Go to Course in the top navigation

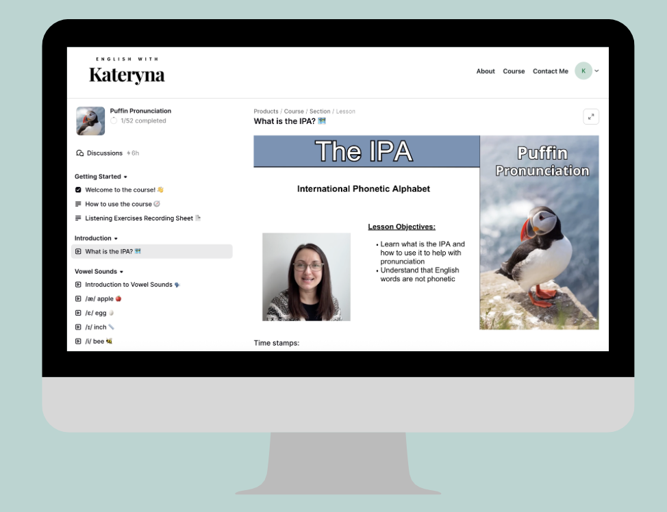(x=514, y=71)
